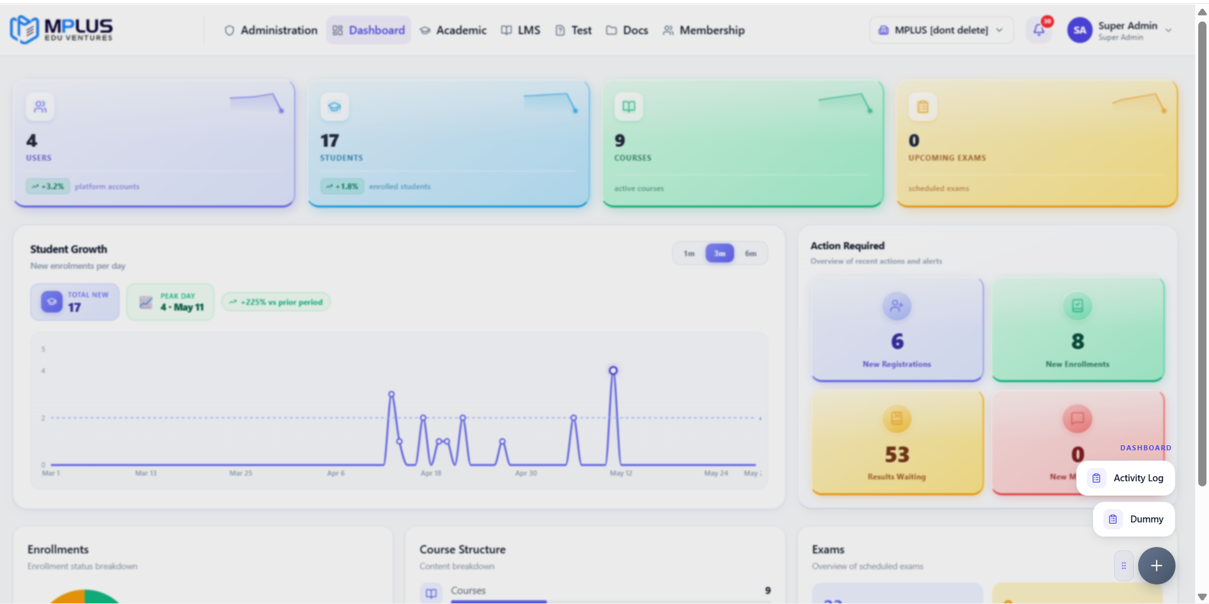Open the Results Waiting card
The width and height of the screenshot is (1209, 604).
(897, 443)
